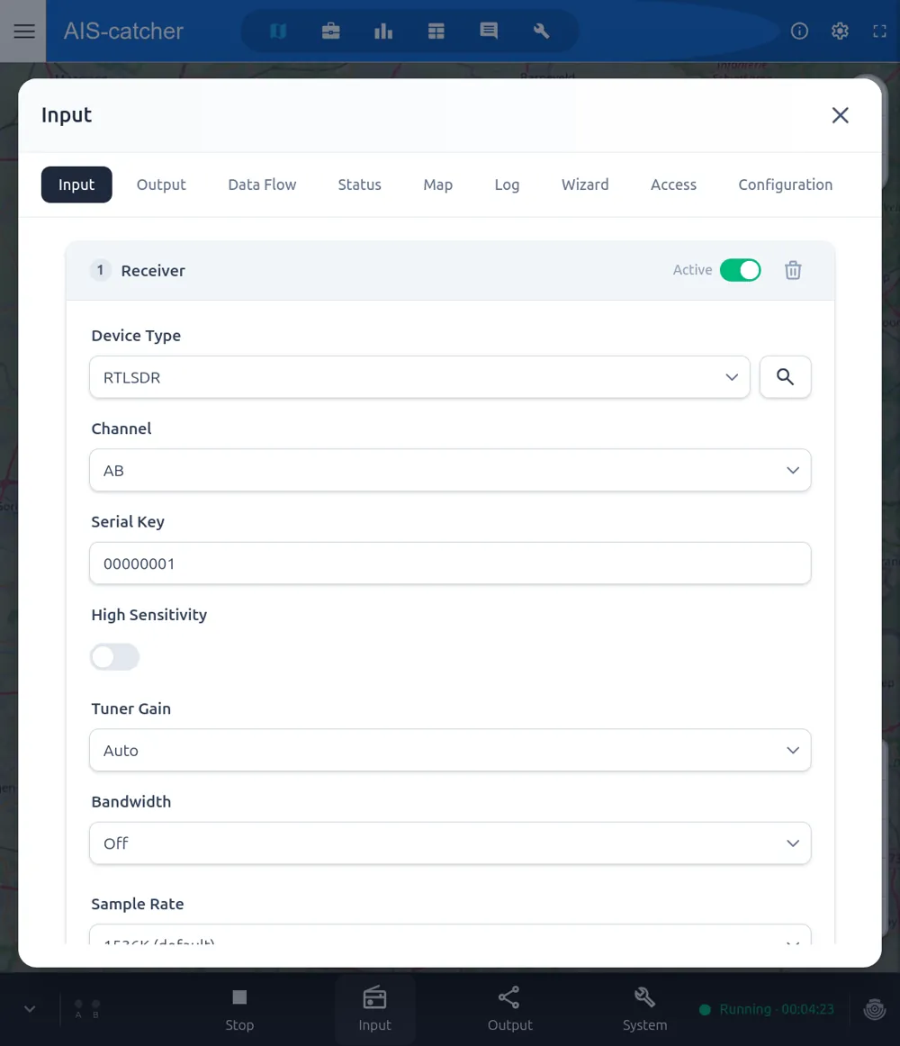Open the map view icon in header

click(x=278, y=31)
